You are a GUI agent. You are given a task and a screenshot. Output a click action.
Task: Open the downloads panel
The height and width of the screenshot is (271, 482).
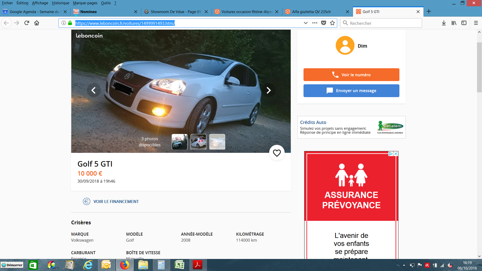tap(444, 23)
